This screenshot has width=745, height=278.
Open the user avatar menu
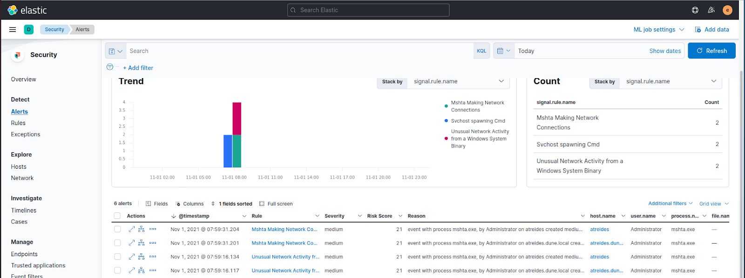(x=727, y=10)
